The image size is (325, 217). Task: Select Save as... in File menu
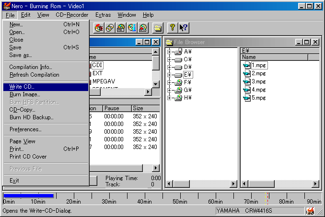46,55
